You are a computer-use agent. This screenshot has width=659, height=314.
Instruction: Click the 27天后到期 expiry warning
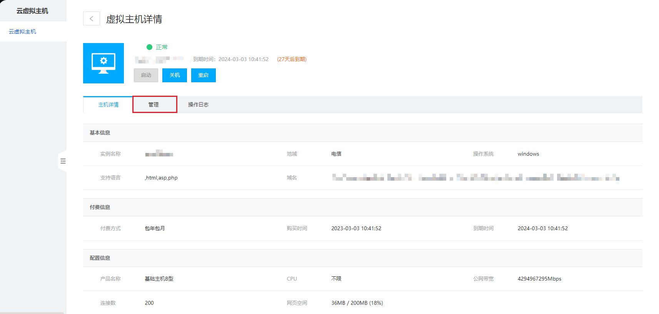[292, 59]
